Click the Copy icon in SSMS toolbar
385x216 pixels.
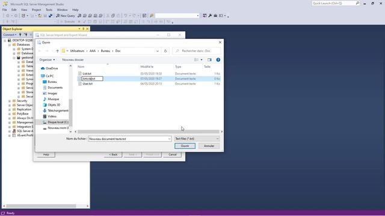pyautogui.click(x=113, y=16)
